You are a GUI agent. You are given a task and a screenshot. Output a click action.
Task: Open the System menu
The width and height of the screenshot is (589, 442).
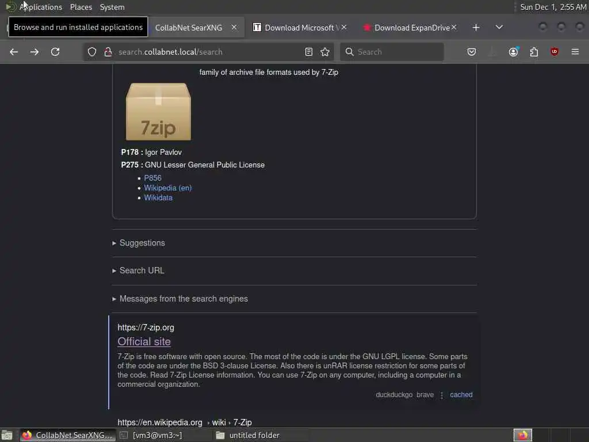click(x=112, y=7)
